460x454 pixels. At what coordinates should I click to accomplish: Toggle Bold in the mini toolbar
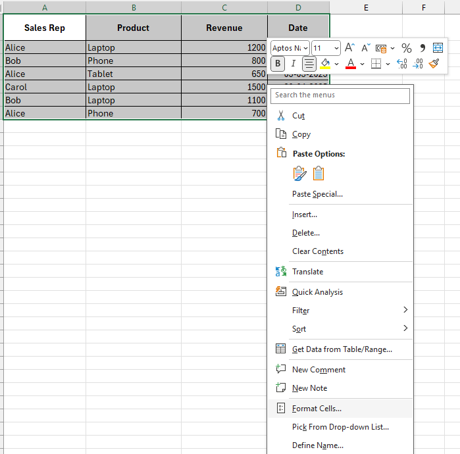(278, 64)
